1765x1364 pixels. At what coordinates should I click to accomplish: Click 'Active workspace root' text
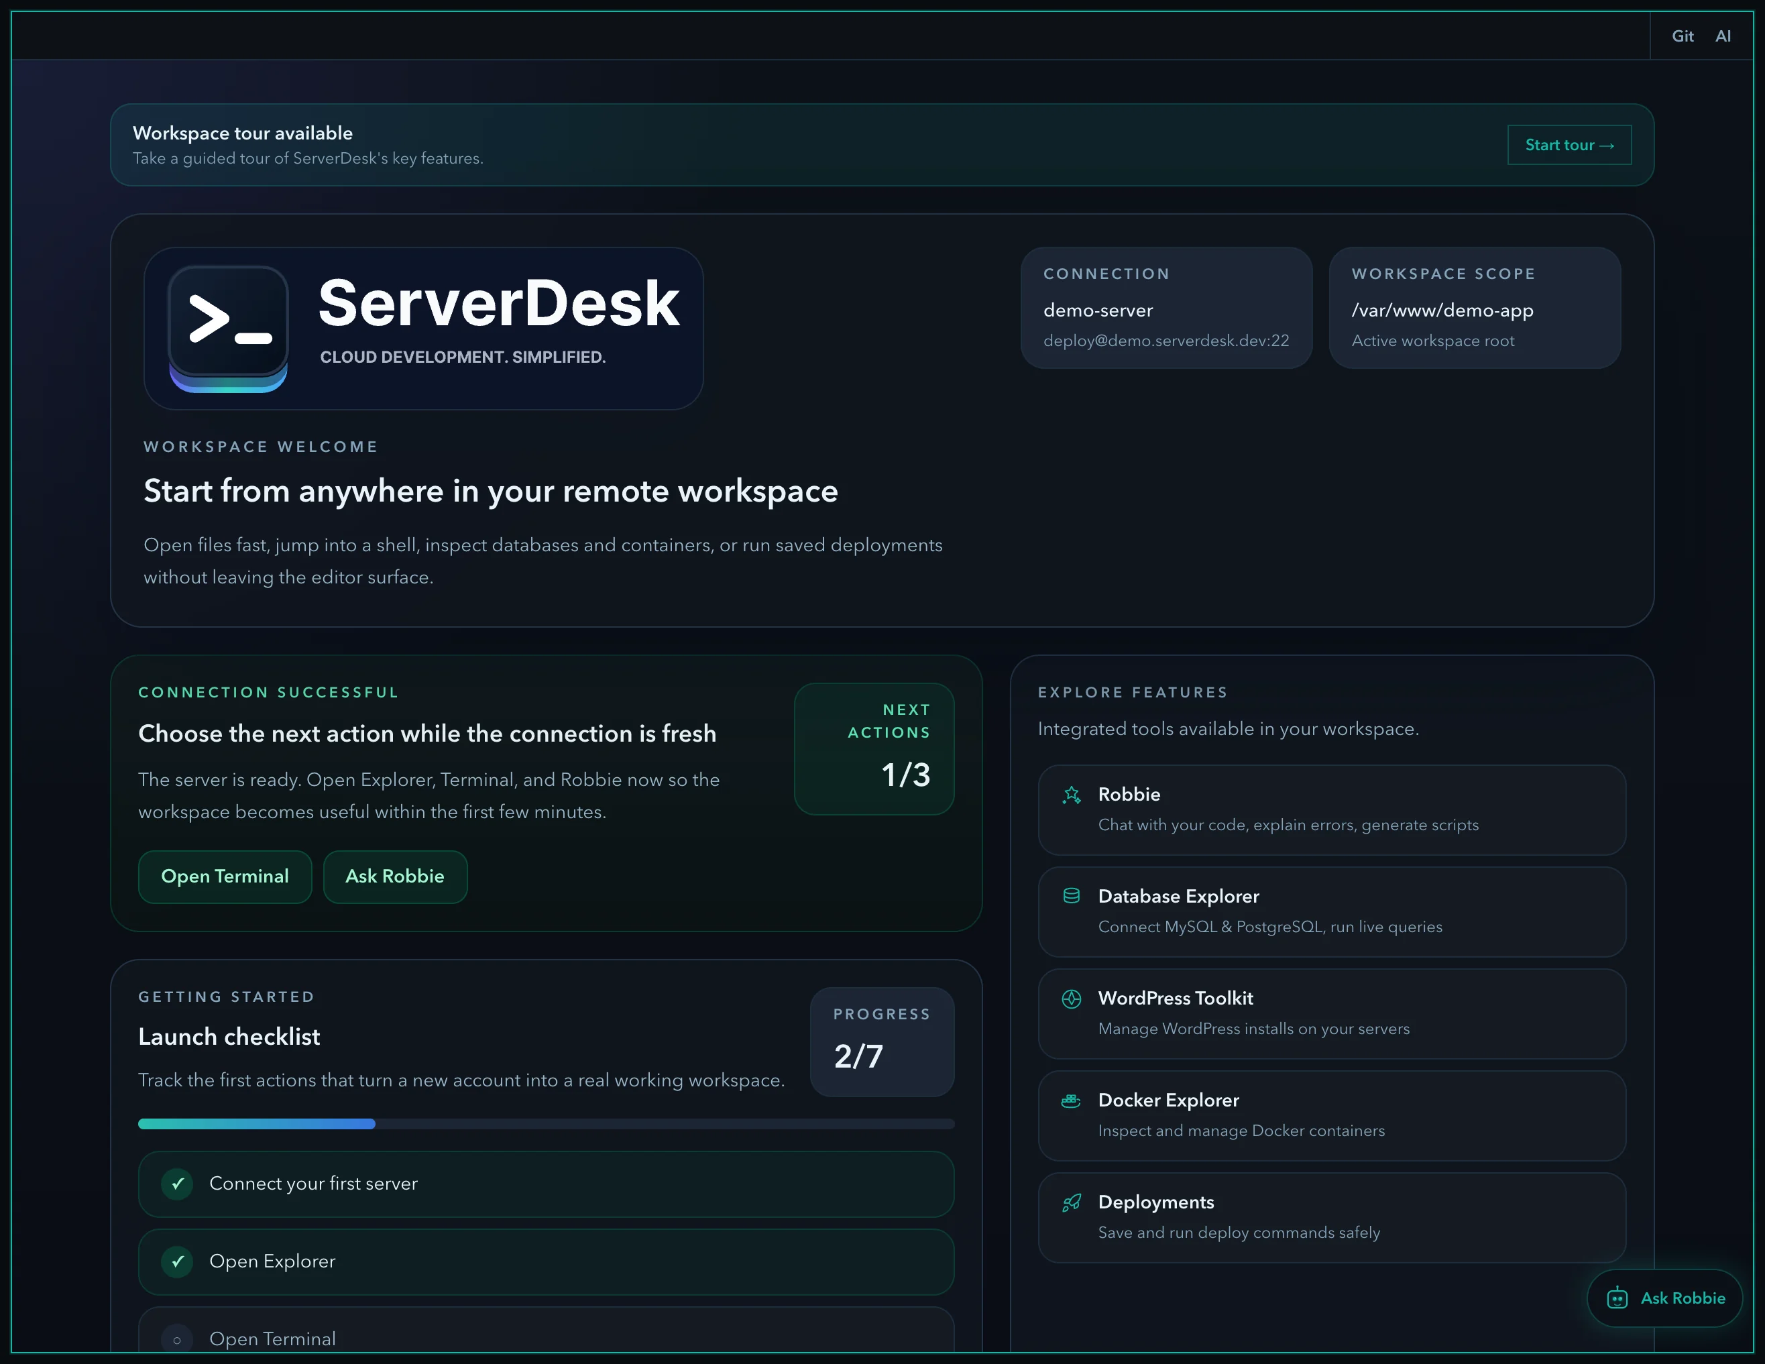pos(1433,340)
